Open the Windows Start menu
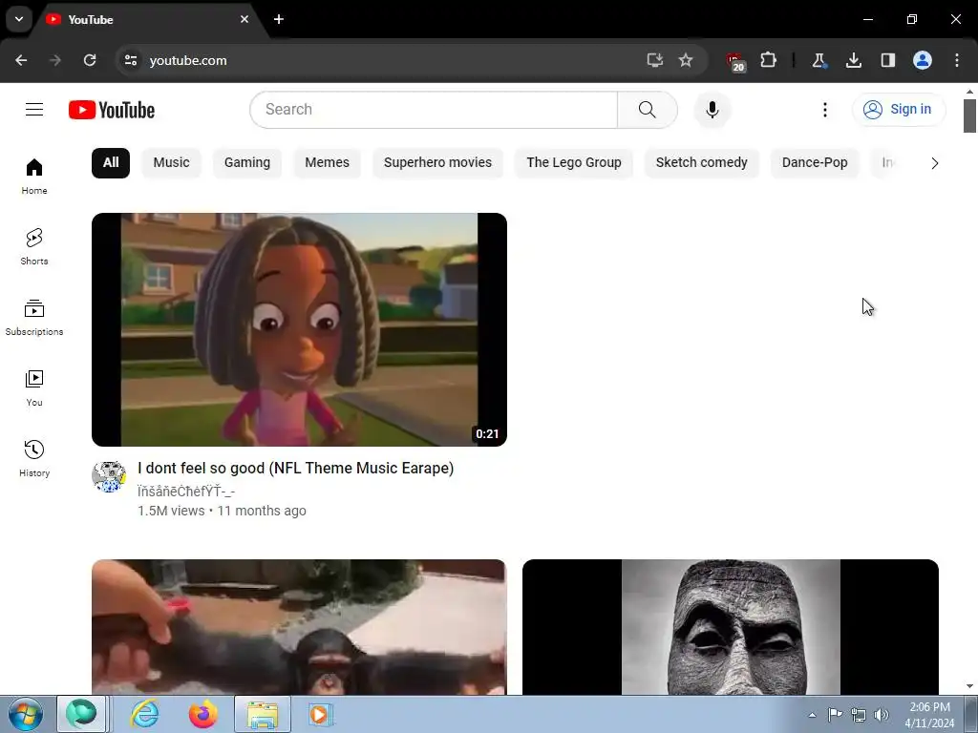 coord(26,715)
